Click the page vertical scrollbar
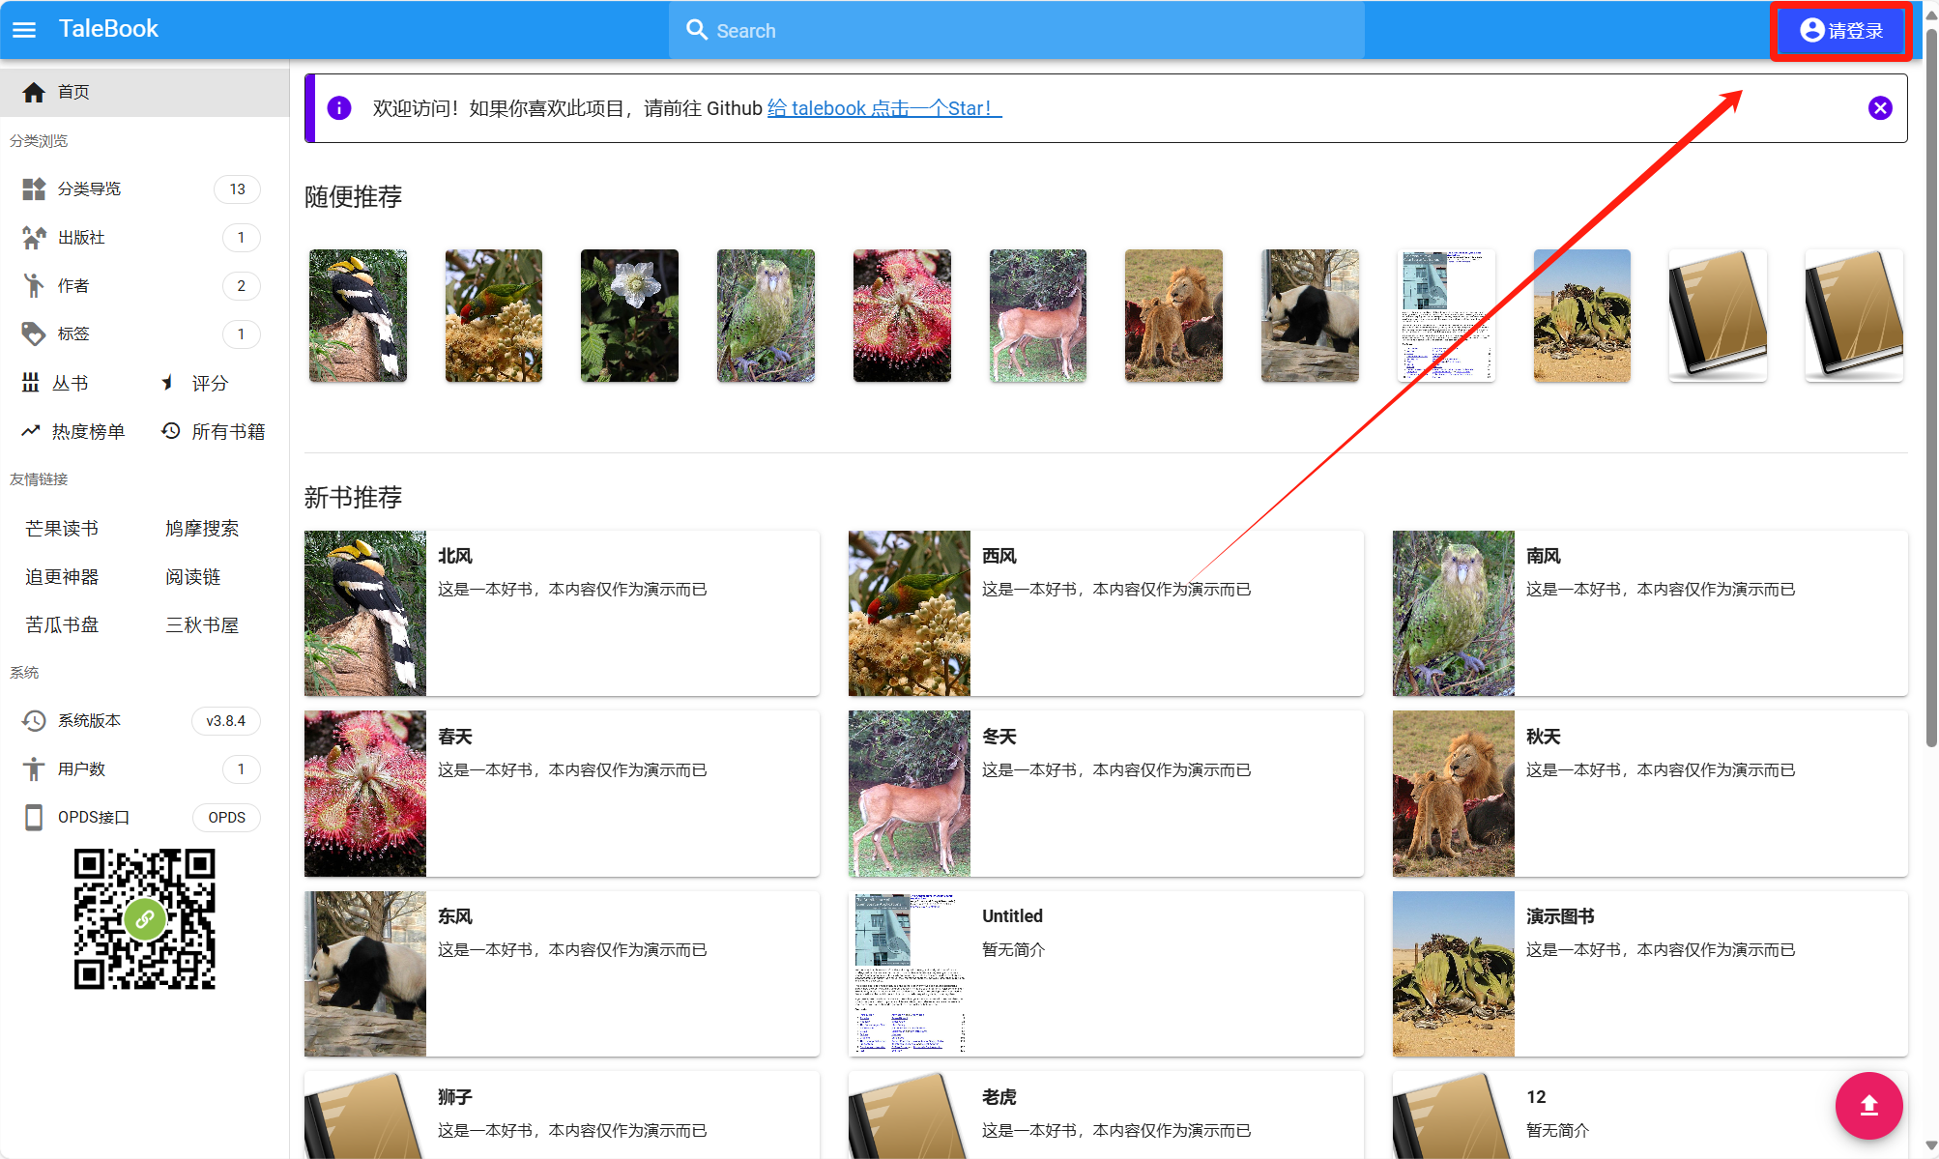The image size is (1939, 1159). [x=1930, y=387]
